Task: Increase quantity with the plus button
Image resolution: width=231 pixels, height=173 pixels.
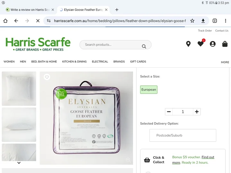Action: pos(197,112)
